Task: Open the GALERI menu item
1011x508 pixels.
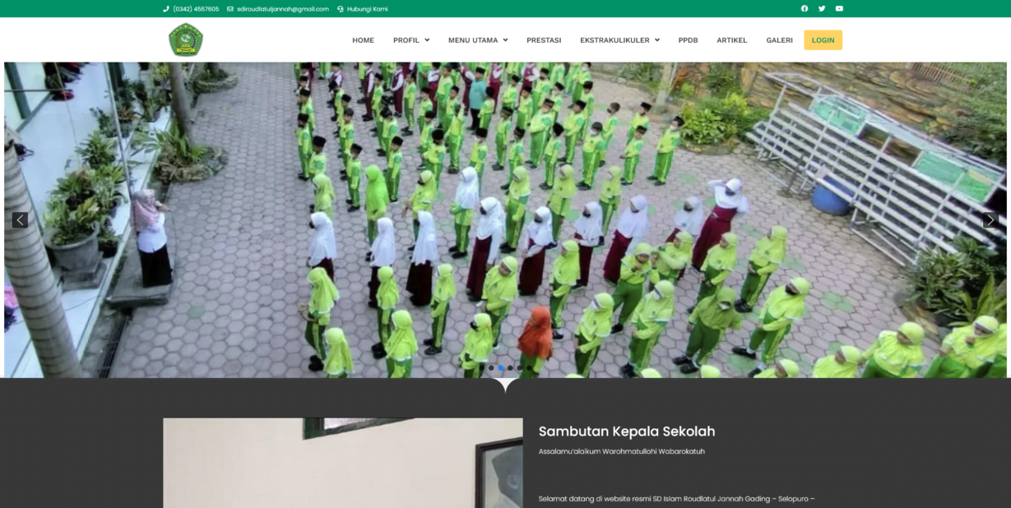Action: (x=780, y=40)
